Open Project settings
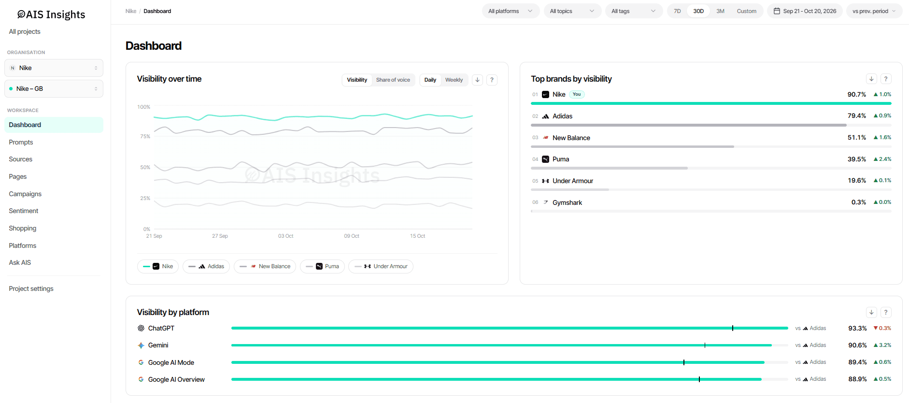The width and height of the screenshot is (909, 403). coord(31,288)
